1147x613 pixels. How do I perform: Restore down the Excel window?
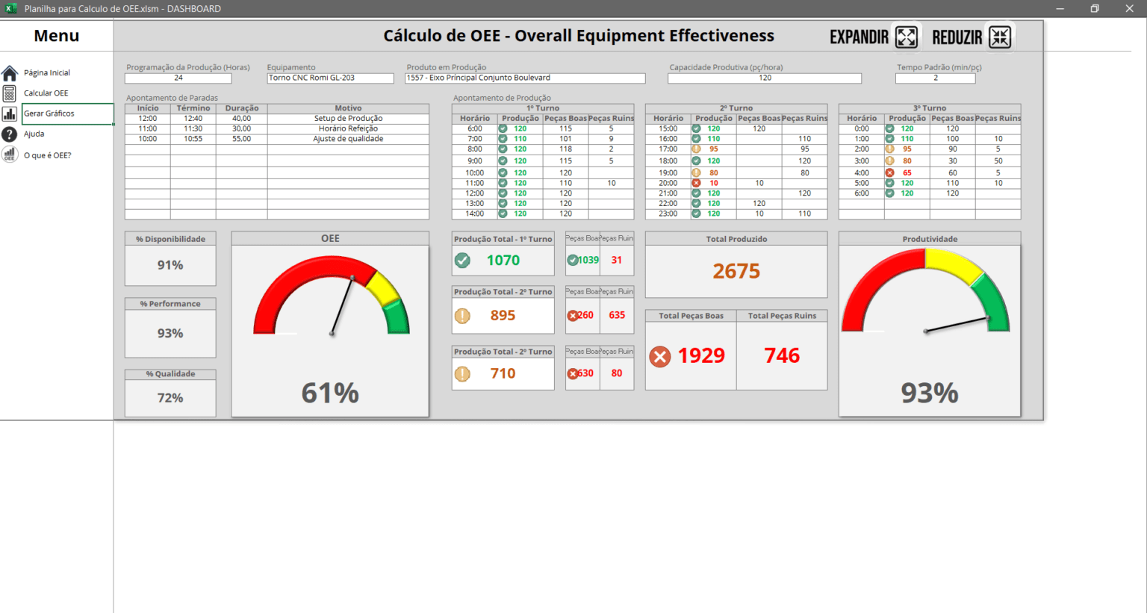(x=1095, y=8)
